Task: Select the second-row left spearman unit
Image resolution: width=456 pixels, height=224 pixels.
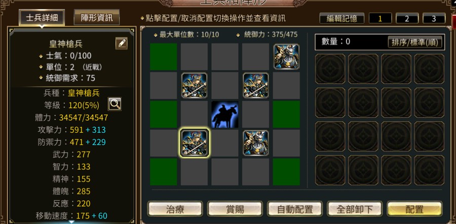Action: click(194, 86)
